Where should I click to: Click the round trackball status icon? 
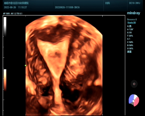[x=134, y=84]
